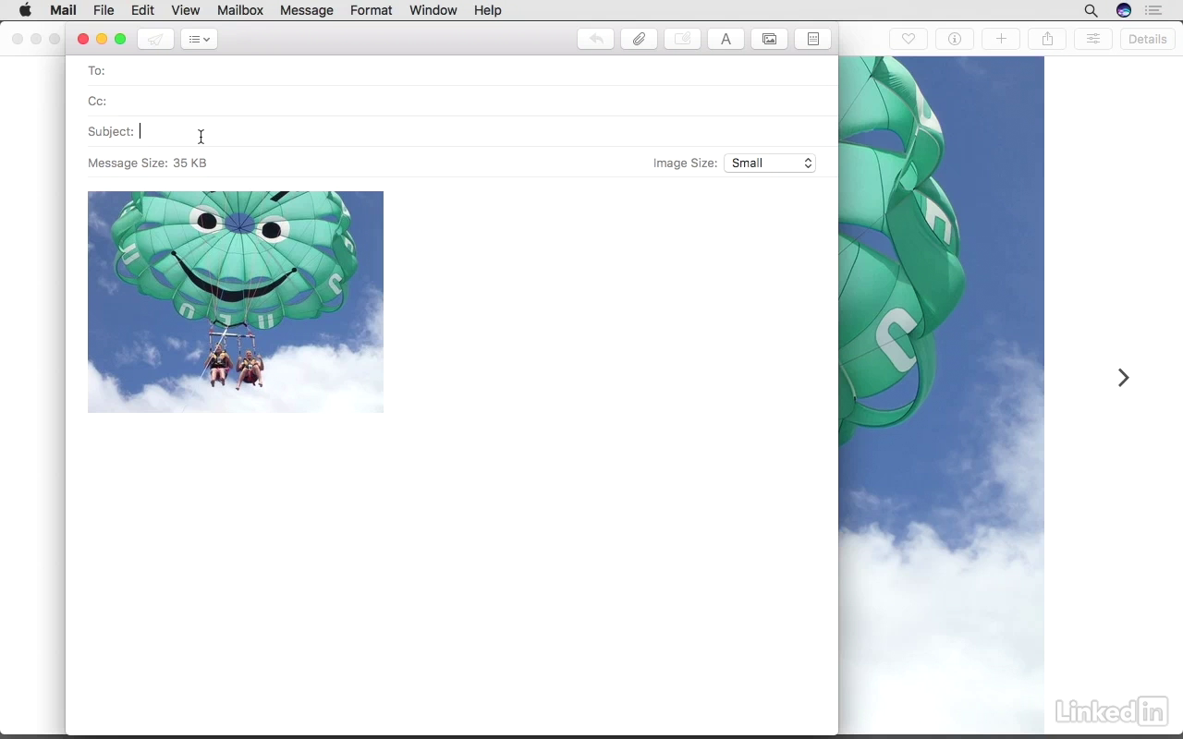Image resolution: width=1183 pixels, height=739 pixels.
Task: Zoom the compose window with green button
Action: click(x=120, y=39)
